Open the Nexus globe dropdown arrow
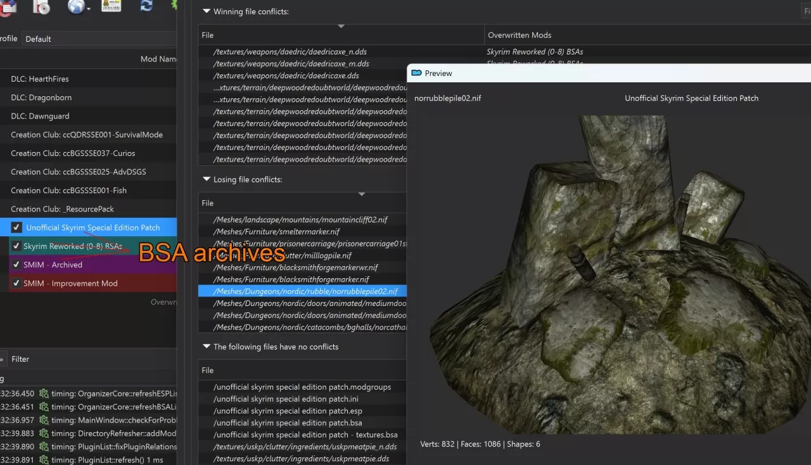Image resolution: width=811 pixels, height=465 pixels. click(x=88, y=9)
